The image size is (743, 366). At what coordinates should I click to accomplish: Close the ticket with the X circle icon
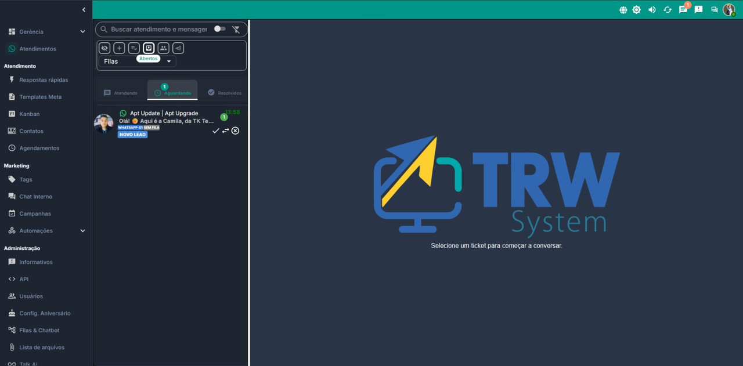coord(235,131)
